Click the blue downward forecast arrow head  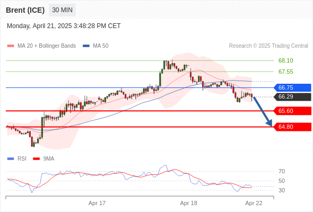[x=269, y=123]
